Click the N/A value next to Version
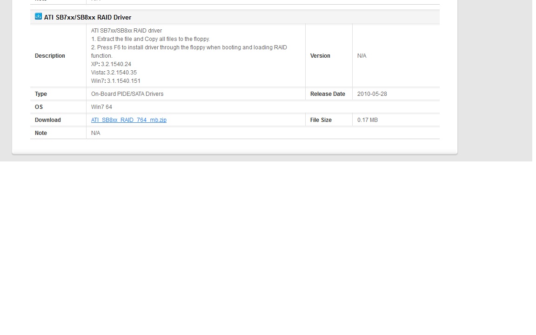 click(x=362, y=56)
